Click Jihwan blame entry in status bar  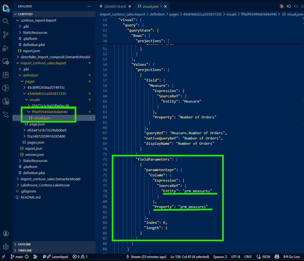[146, 257]
